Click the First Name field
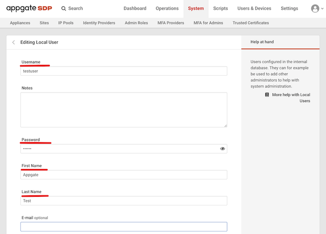This screenshot has width=326, height=234. click(124, 175)
